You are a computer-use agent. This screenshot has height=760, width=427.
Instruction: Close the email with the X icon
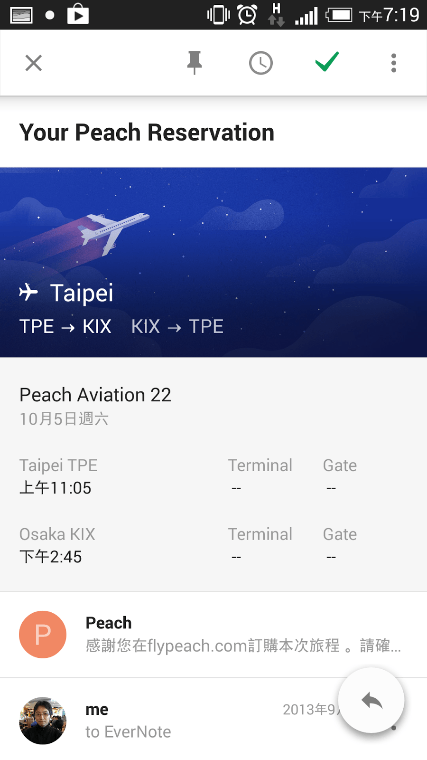34,63
